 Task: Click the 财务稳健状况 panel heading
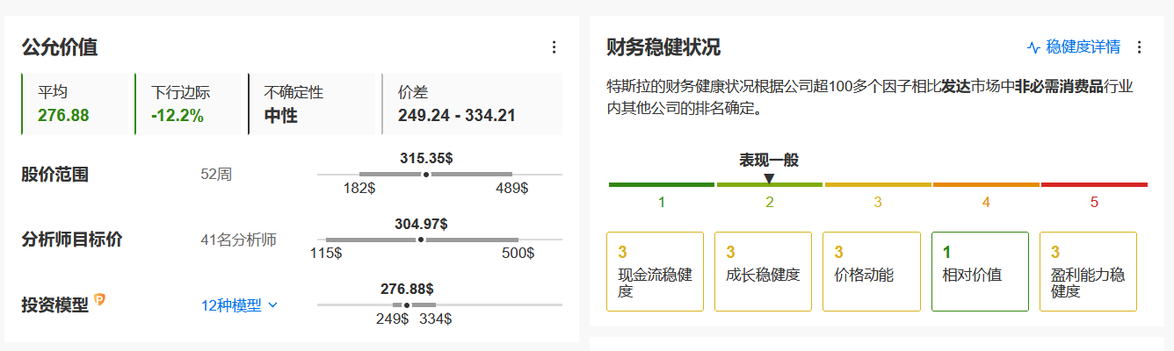click(663, 47)
